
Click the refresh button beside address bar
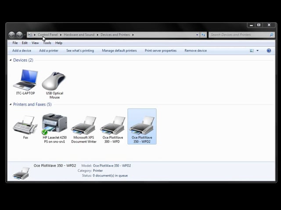pos(203,35)
